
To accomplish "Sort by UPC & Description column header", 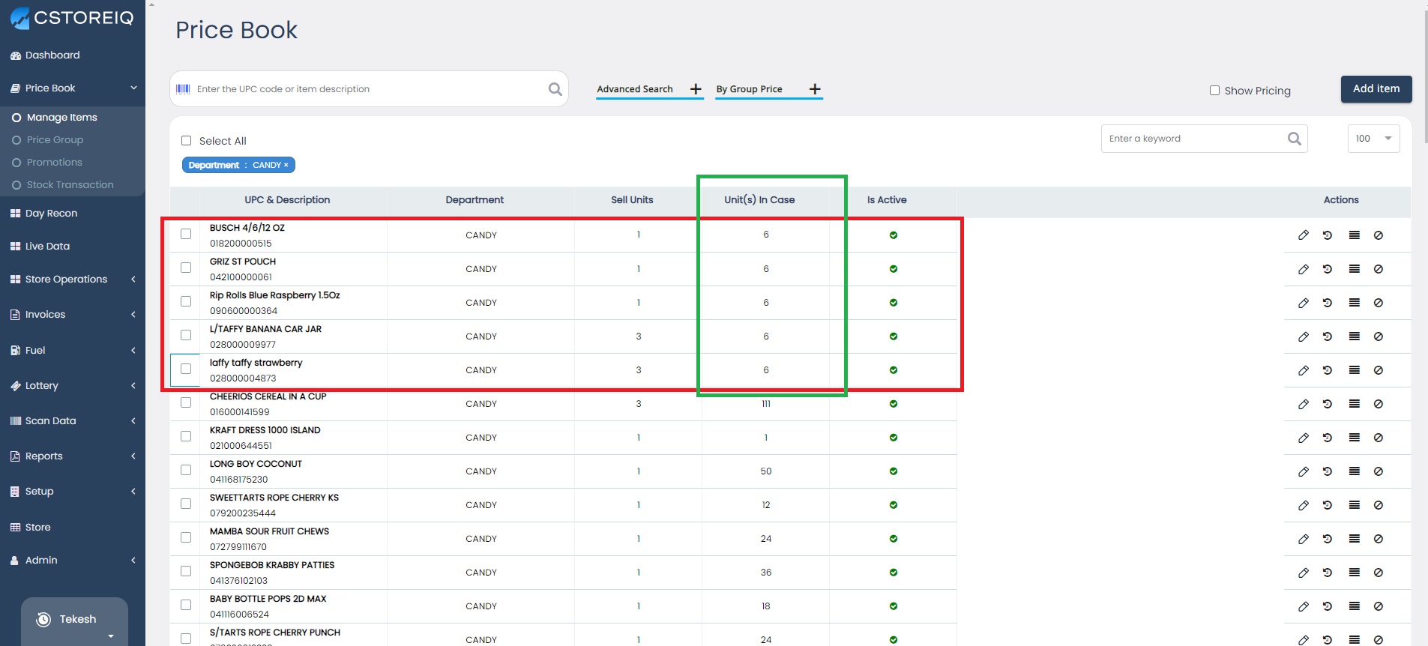I will (x=287, y=200).
